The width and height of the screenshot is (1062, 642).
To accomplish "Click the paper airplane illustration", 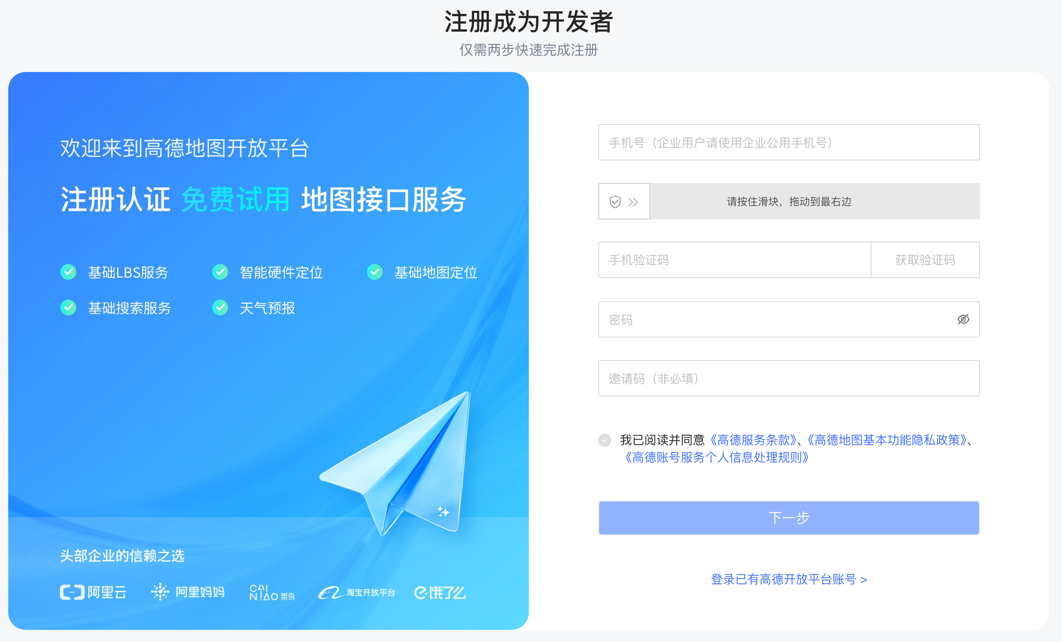I will (x=396, y=463).
